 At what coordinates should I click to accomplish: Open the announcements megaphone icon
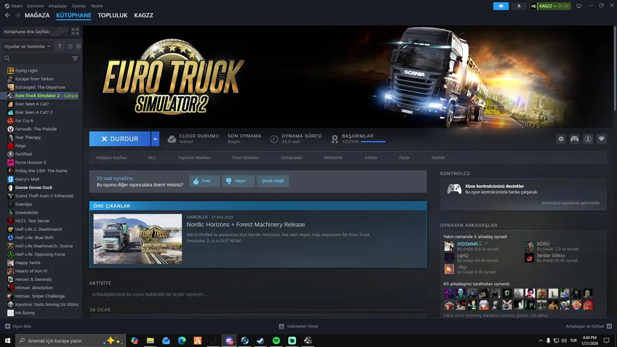(x=501, y=6)
